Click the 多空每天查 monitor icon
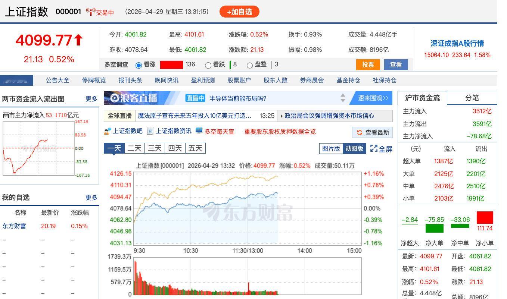Screen dimensions: 507x299 (199, 131)
